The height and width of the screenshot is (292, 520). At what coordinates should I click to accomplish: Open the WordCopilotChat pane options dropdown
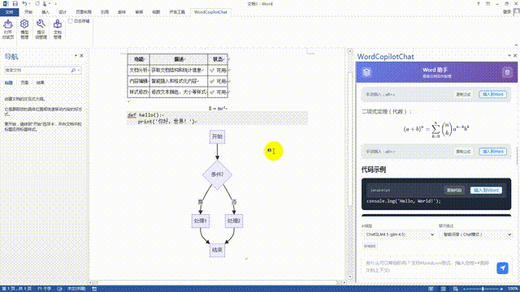tap(509, 56)
